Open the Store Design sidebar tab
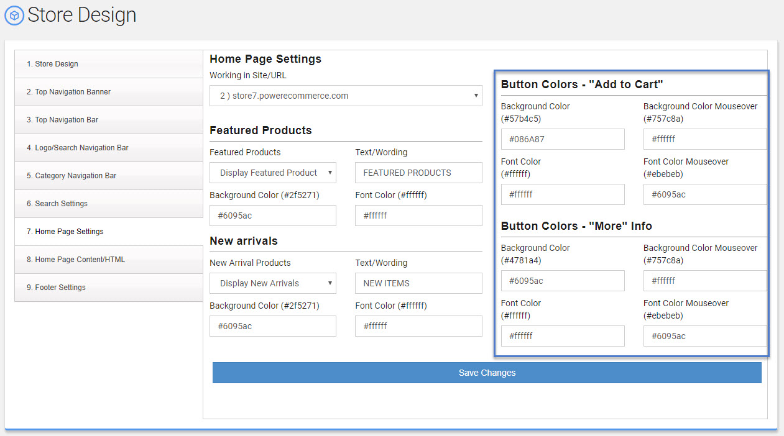 pyautogui.click(x=108, y=64)
